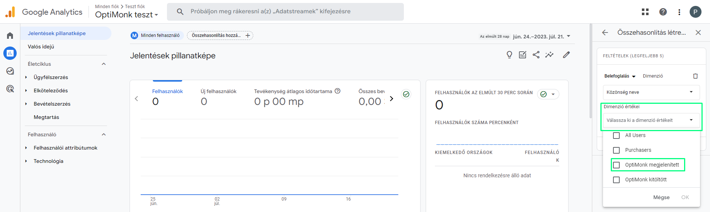The image size is (710, 212).
Task: Click Összehasonlítás hozzáadása button
Action: [220, 35]
